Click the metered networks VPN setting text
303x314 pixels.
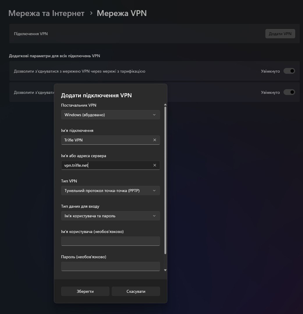[x=79, y=71]
